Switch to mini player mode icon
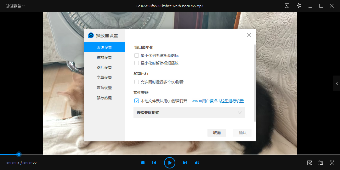Viewport: 340px width, 170px height. [x=287, y=6]
